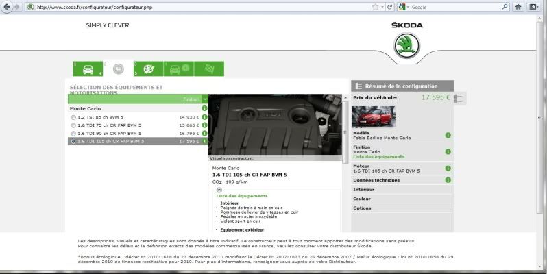Click the checkered flag final step icon

tap(207, 69)
